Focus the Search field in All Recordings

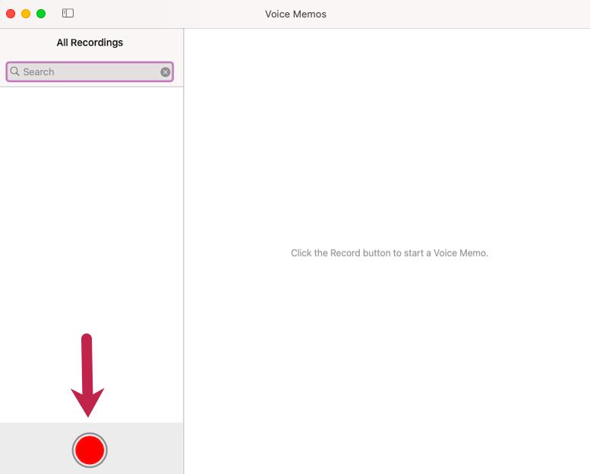pos(90,71)
